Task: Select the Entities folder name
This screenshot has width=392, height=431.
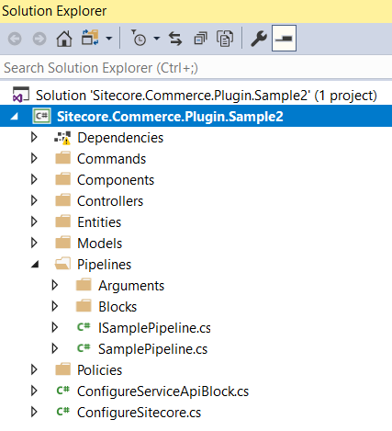Action: (x=99, y=222)
